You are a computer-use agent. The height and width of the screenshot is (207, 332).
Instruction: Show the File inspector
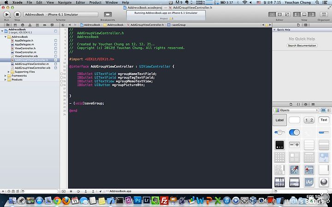(x=298, y=25)
